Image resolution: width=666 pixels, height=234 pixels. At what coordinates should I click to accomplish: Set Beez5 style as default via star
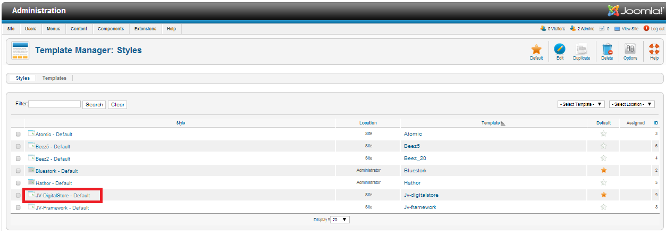[x=603, y=146]
